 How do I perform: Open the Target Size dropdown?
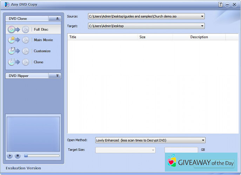point(153,150)
